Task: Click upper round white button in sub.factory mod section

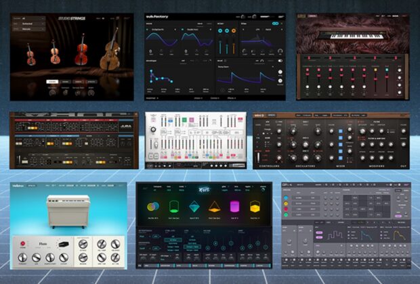Action: pyautogui.click(x=280, y=72)
